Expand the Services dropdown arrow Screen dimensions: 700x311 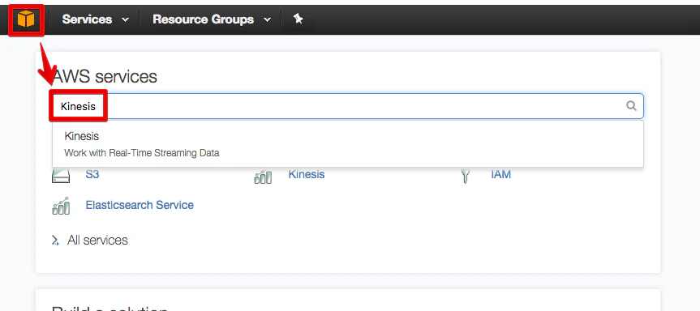pos(126,20)
